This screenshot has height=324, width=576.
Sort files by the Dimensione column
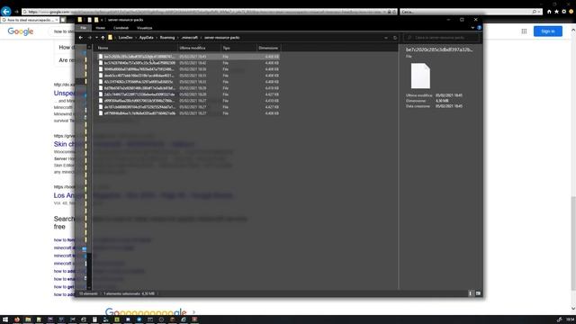[x=268, y=48]
